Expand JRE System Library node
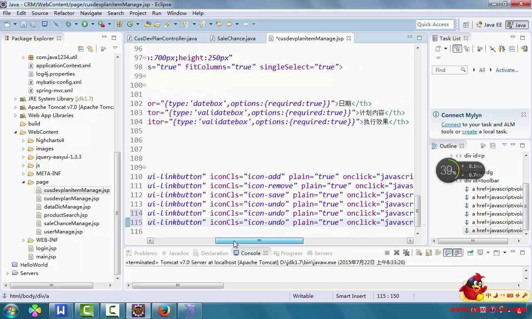 pyautogui.click(x=16, y=99)
